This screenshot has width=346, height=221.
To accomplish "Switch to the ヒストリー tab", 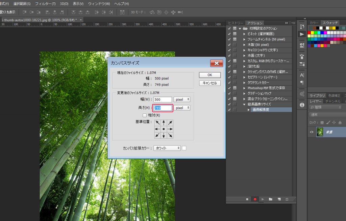I will pyautogui.click(x=236, y=23).
